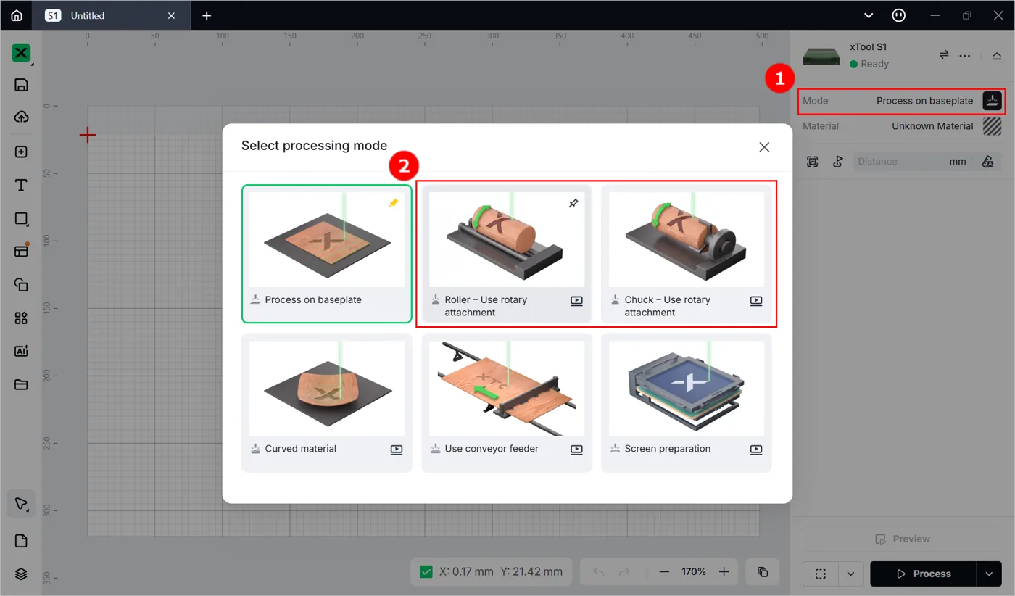Image resolution: width=1015 pixels, height=596 pixels.
Task: Expand the Process button dropdown arrow
Action: [989, 574]
